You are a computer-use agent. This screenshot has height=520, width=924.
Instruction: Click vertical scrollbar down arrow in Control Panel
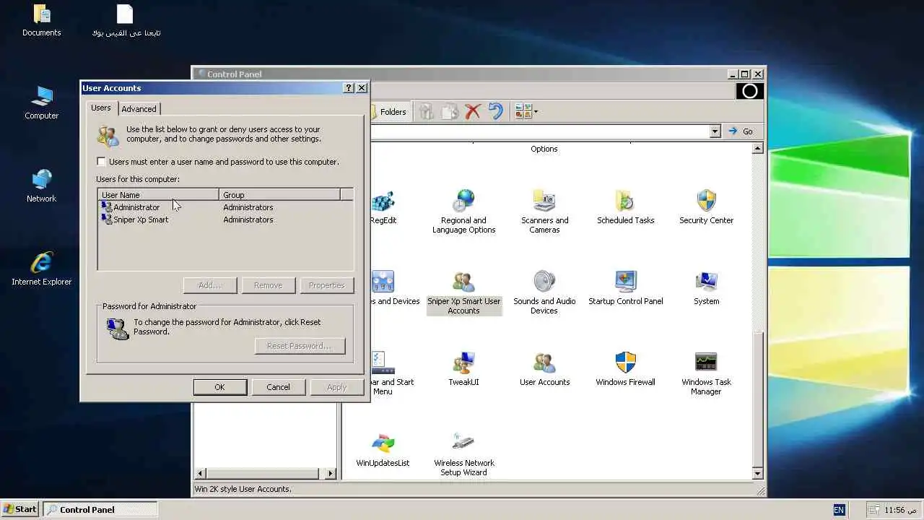point(757,474)
